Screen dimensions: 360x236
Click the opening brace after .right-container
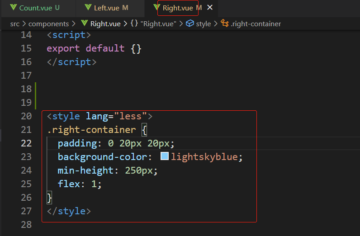[144, 130]
